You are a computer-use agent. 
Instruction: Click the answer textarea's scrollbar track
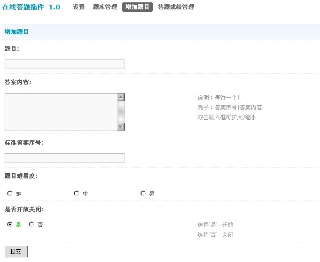[x=121, y=112]
